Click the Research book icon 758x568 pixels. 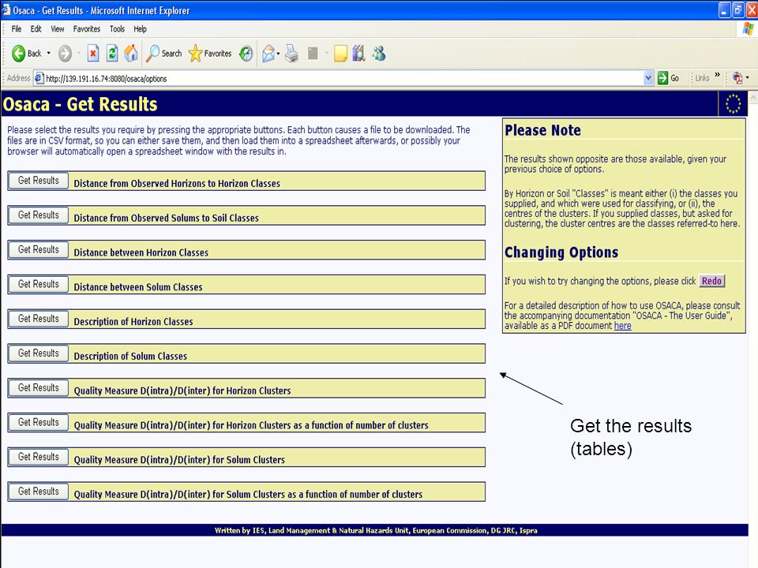click(358, 53)
